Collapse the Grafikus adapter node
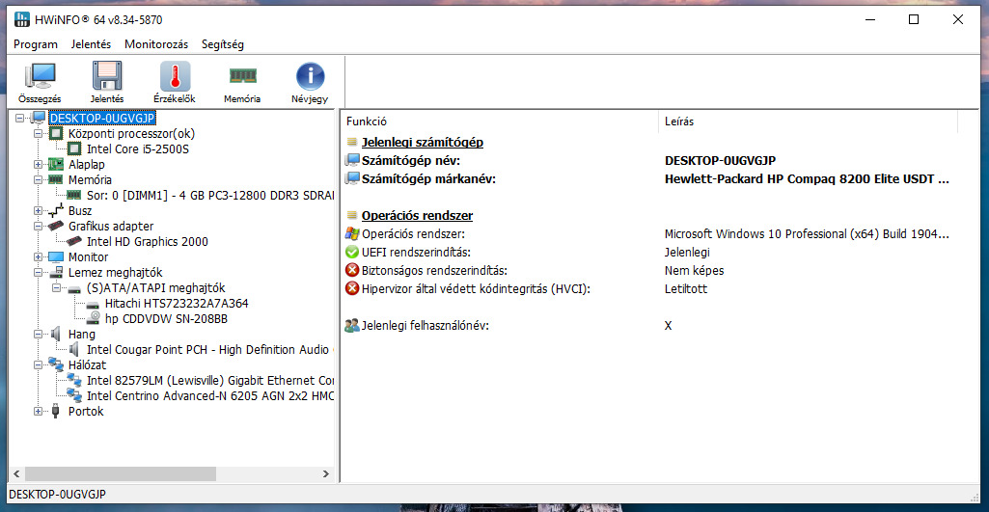 tap(38, 227)
